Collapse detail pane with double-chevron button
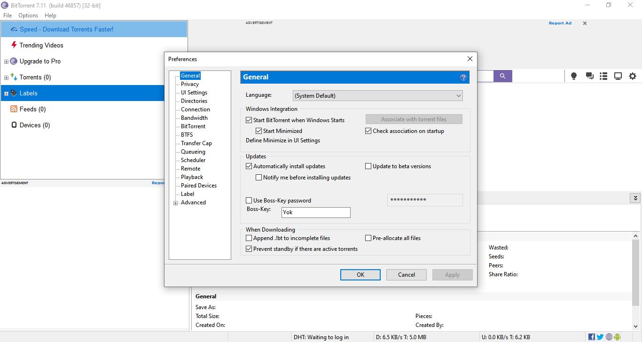Viewport: 642px width, 342px height. 635,198
